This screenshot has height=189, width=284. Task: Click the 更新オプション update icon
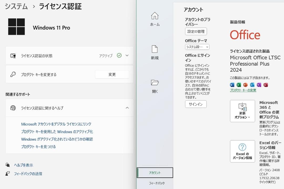242,111
